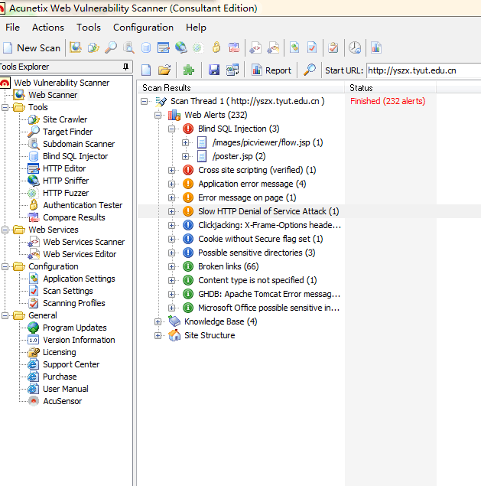Click the new blank page icon above Scan Results
This screenshot has height=486, width=481.
pos(146,70)
